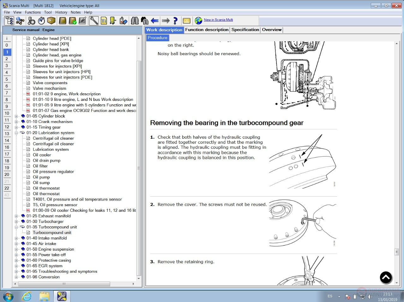Open Internet Explorer from the taskbar
Screen dimensions: 404x302
click(x=27, y=296)
